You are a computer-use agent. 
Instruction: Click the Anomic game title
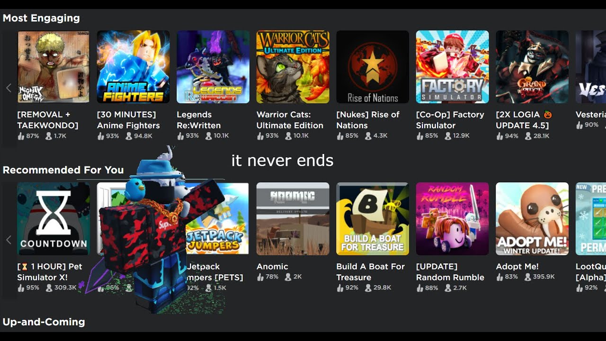(272, 267)
